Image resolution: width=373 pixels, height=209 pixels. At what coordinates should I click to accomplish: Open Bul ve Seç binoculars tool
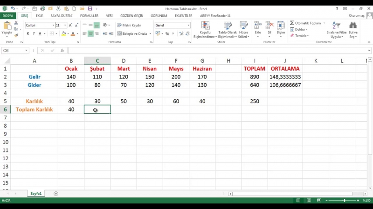point(353,30)
